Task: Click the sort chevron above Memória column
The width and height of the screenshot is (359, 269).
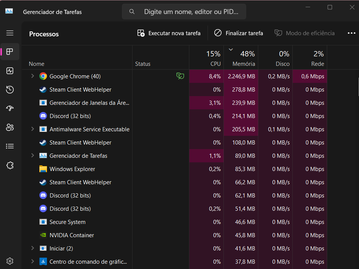Action: 231,50
